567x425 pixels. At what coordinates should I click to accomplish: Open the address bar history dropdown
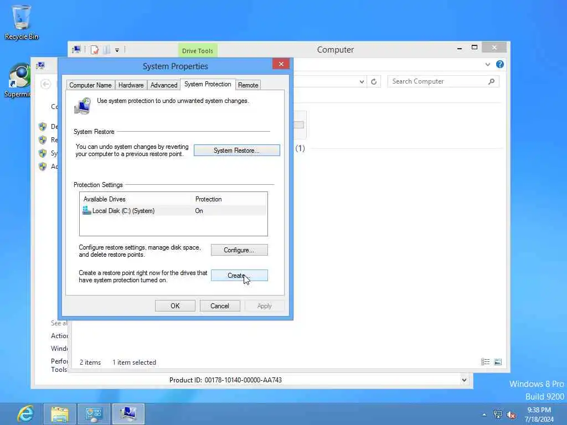click(x=362, y=82)
